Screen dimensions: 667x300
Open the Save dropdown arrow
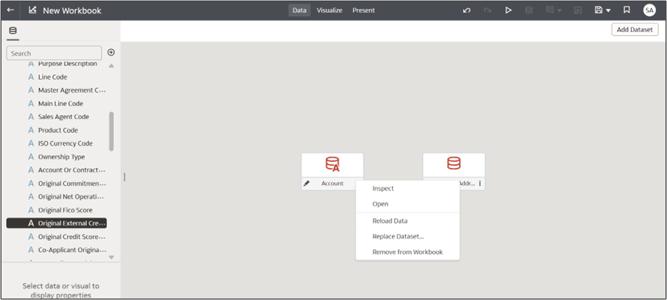click(608, 10)
